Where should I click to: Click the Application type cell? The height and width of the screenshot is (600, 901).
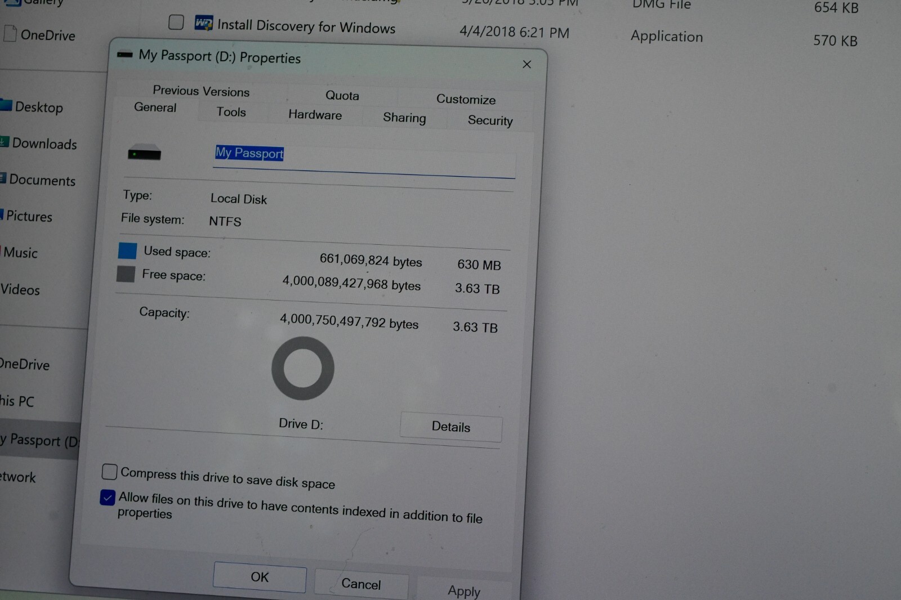(x=667, y=37)
